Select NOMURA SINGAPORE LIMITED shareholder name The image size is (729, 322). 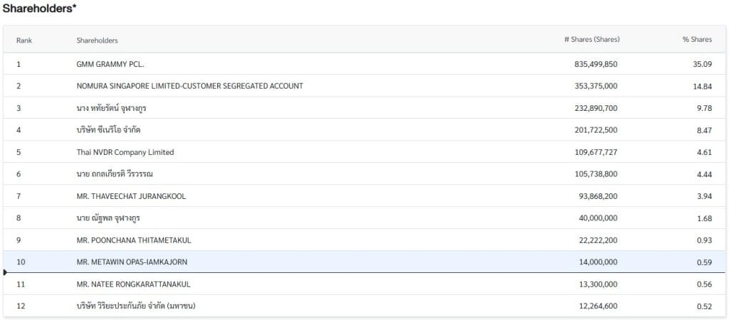point(189,86)
